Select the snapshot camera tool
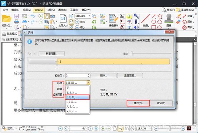Image resolution: width=198 pixels, height=133 pixels. (53, 16)
